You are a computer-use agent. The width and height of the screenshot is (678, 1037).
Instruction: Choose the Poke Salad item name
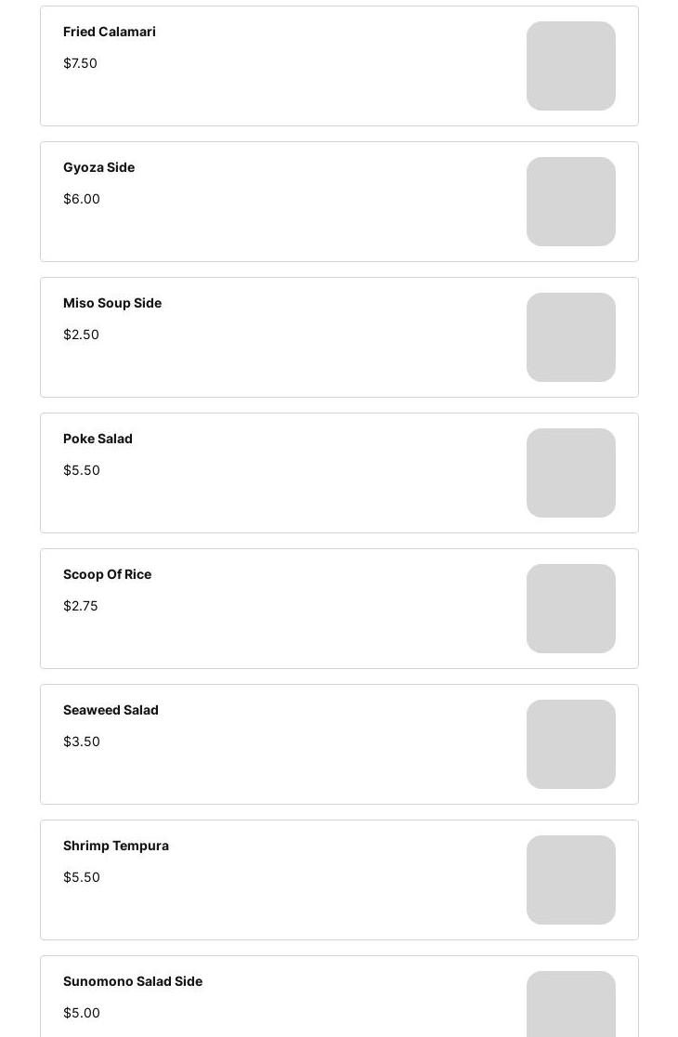(x=98, y=439)
